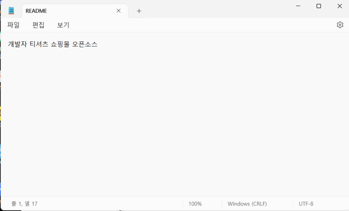Viewport: 349px width, 211px height.
Task: Click the 100% zoom level in status bar
Action: 195,203
